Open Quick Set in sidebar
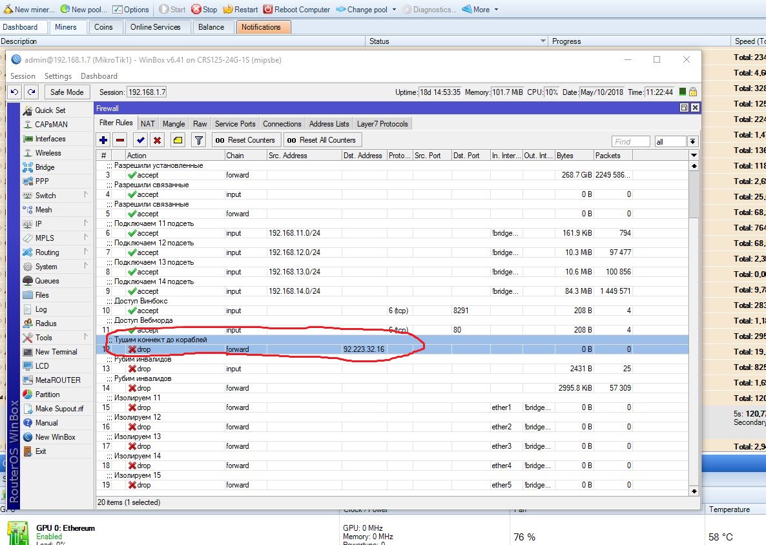Image resolution: width=766 pixels, height=545 pixels. point(50,110)
